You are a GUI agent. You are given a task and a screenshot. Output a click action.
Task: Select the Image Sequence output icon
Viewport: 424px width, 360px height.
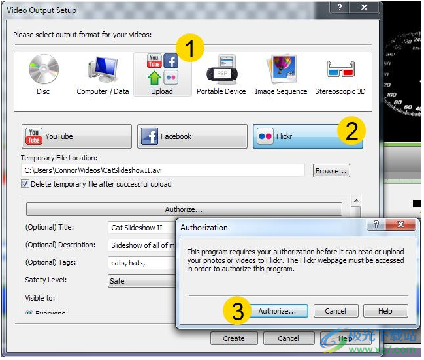(x=281, y=69)
